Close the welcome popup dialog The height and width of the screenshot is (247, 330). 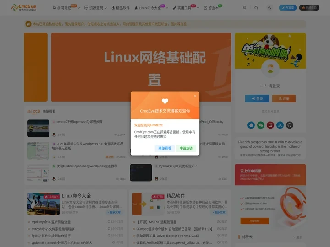pos(195,96)
